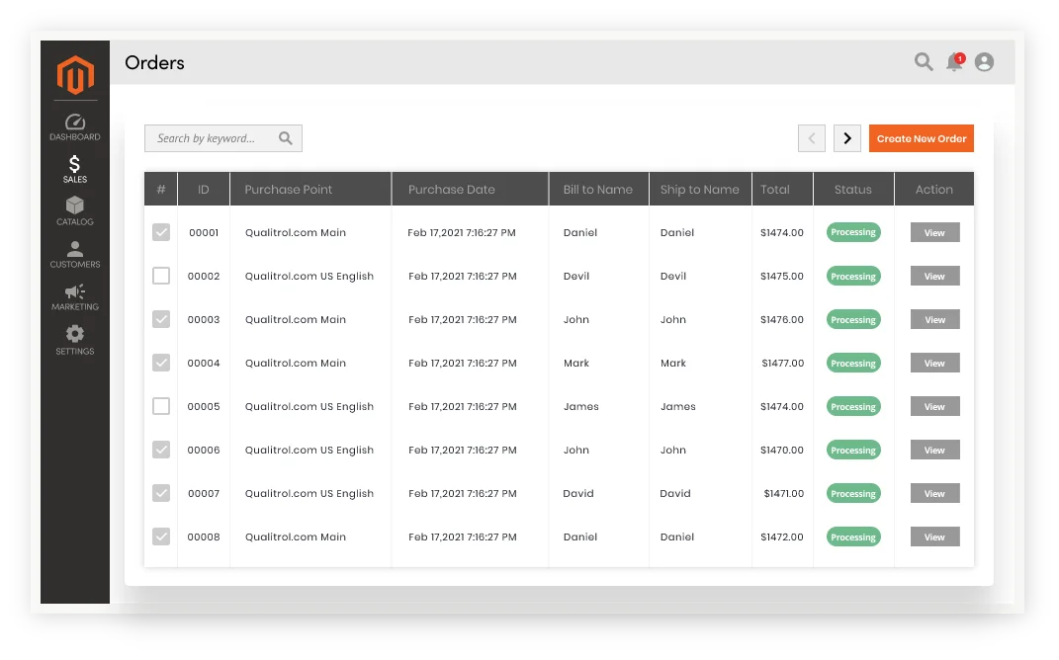Open the Dashboard section
The width and height of the screenshot is (1059, 660).
pyautogui.click(x=75, y=127)
